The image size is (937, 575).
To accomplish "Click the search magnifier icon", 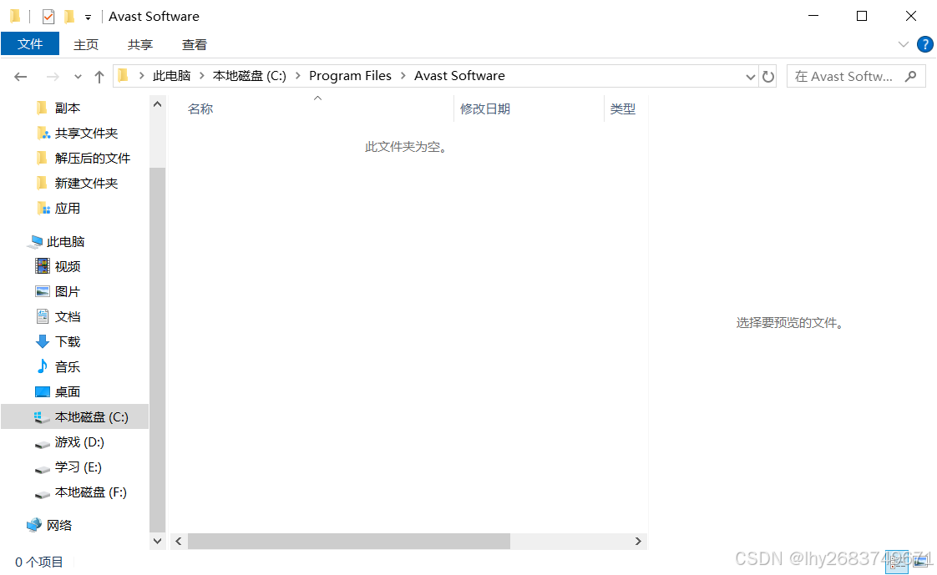I will coord(911,77).
